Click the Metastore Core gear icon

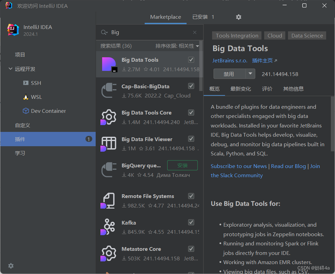109,254
